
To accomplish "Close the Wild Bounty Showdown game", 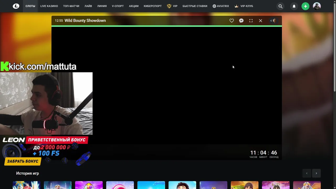I will click(260, 20).
